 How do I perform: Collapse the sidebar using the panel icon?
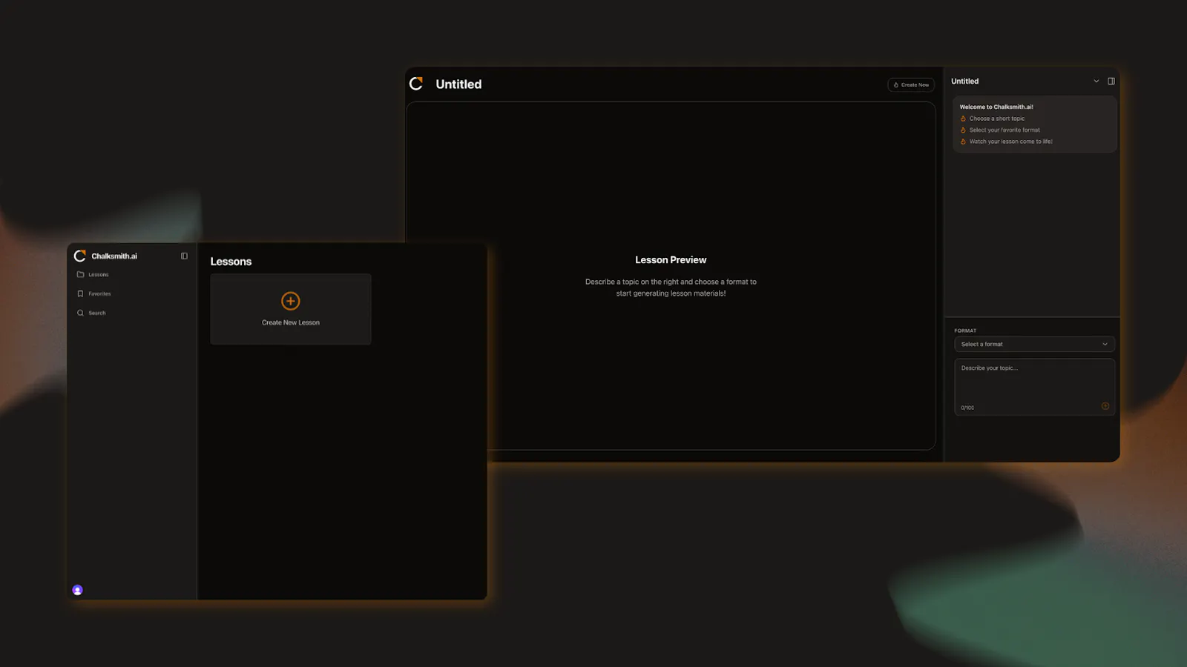[184, 256]
